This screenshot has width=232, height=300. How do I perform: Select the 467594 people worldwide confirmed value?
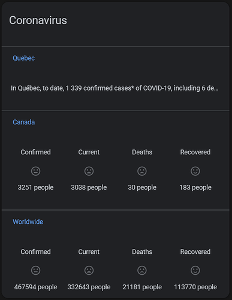tap(35, 287)
